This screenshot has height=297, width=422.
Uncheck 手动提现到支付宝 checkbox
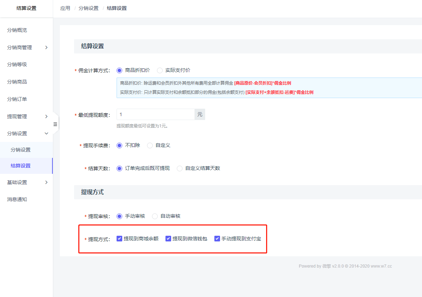coord(217,239)
